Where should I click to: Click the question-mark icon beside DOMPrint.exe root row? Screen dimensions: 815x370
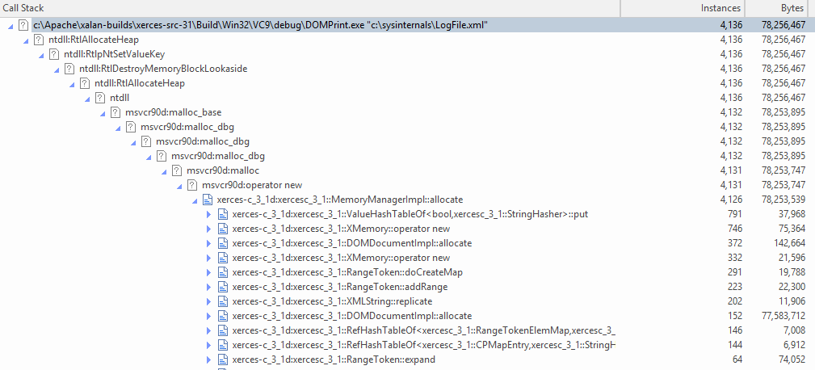tap(24, 25)
